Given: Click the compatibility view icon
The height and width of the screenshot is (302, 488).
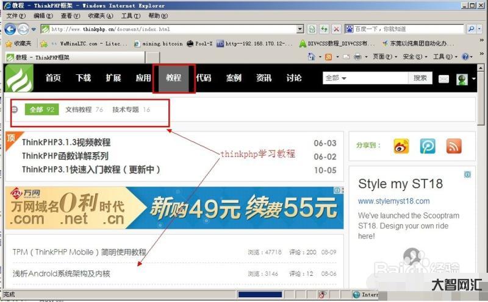Looking at the screenshot, I should click(x=312, y=29).
